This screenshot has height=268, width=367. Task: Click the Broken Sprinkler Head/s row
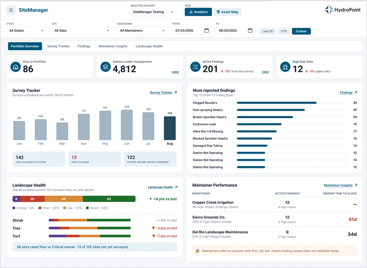[x=275, y=117]
